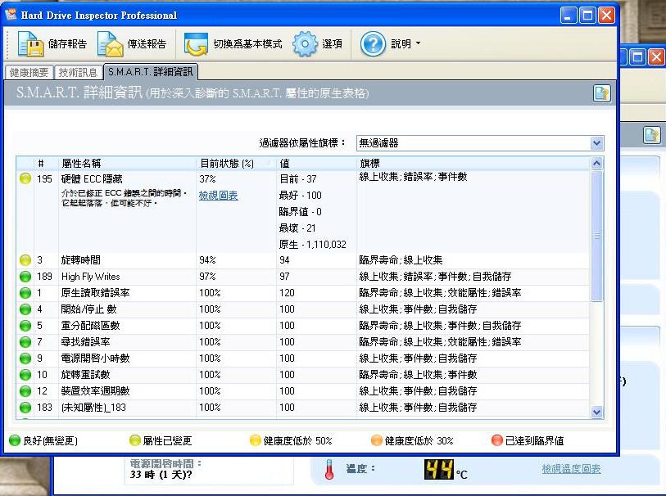Click the 33 時 (1 天)? power-on time text
Viewport: 666px width, 496px height.
pos(161,475)
